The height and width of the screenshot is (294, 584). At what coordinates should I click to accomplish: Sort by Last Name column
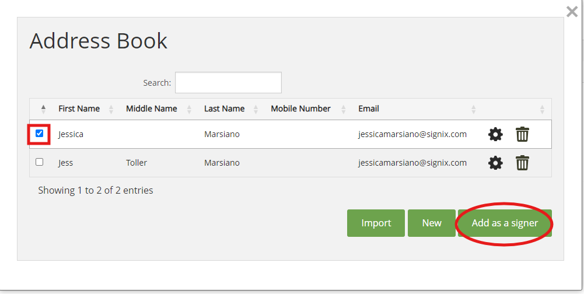224,109
